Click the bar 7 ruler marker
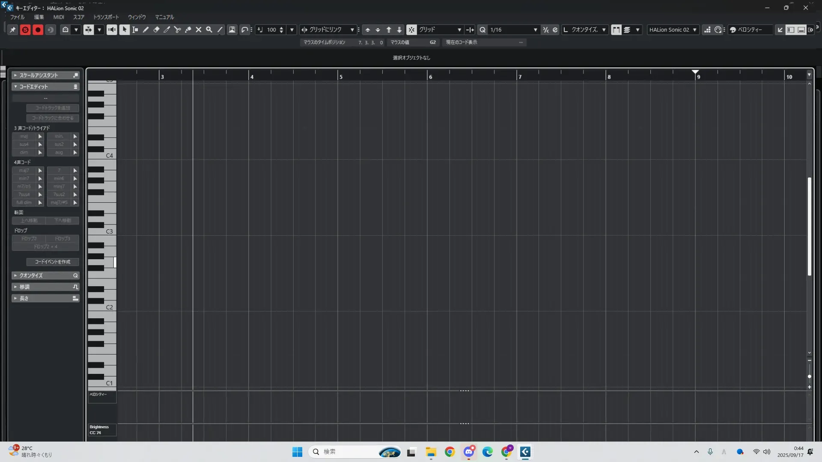This screenshot has height=462, width=822. click(520, 77)
